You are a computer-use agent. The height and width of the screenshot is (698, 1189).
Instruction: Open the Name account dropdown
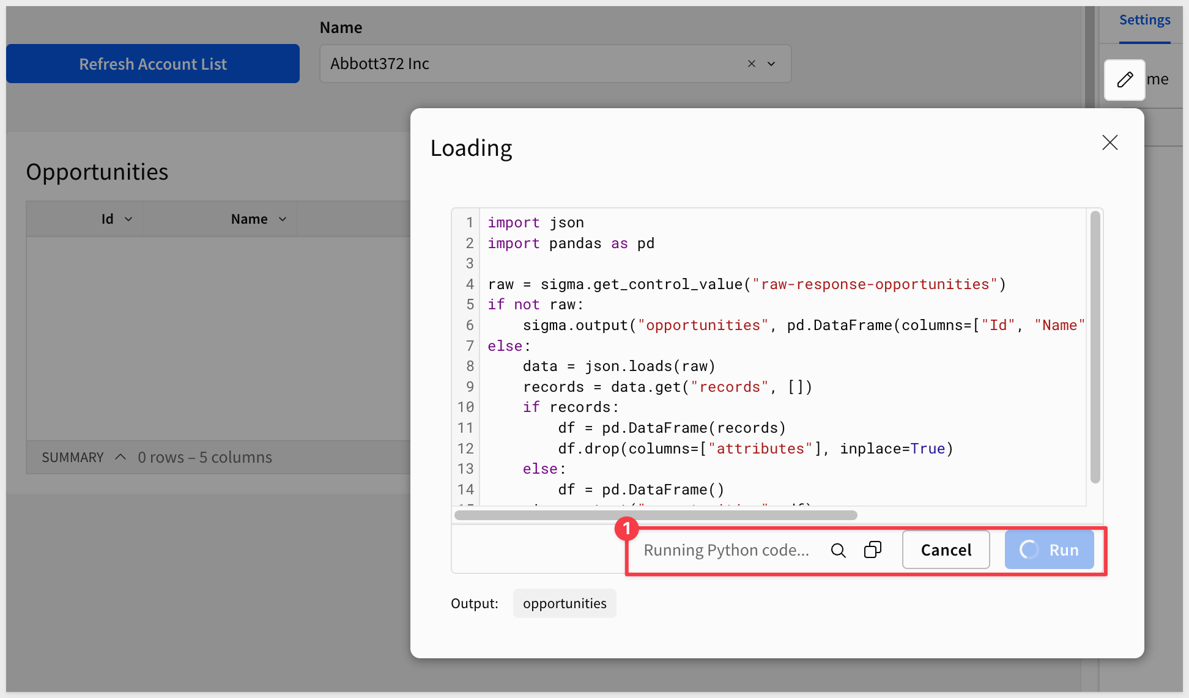click(x=771, y=64)
